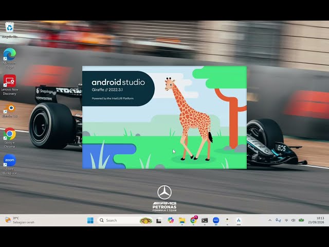Click the search highlight graphic in the Search box

coord(146,221)
